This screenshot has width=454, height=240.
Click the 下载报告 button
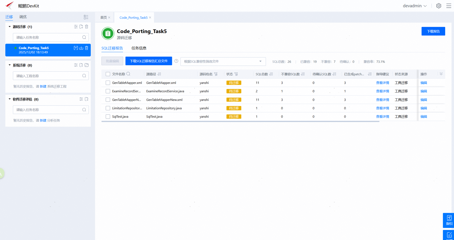click(433, 31)
